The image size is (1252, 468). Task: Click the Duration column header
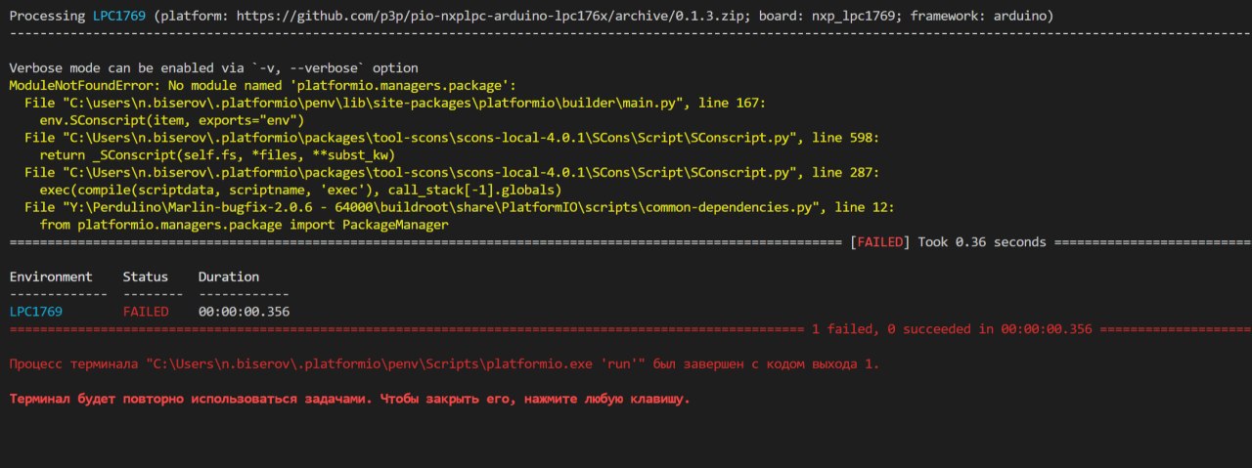click(x=229, y=277)
